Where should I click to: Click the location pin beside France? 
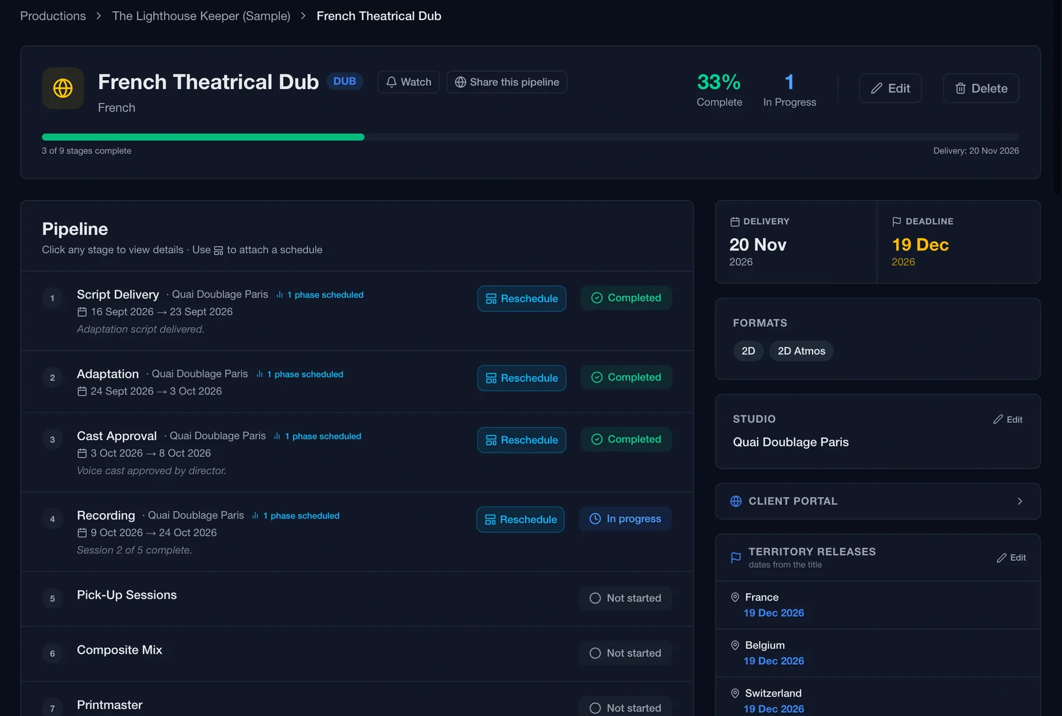(735, 597)
